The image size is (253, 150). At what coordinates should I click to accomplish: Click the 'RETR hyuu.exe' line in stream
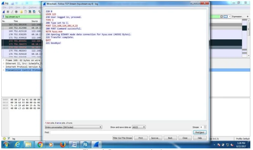coord(54,31)
